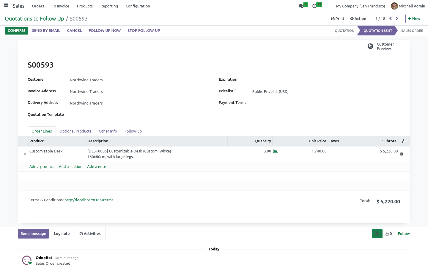Open company switcher My Company (San Francisco)
This screenshot has height=268, width=428.
360,6
